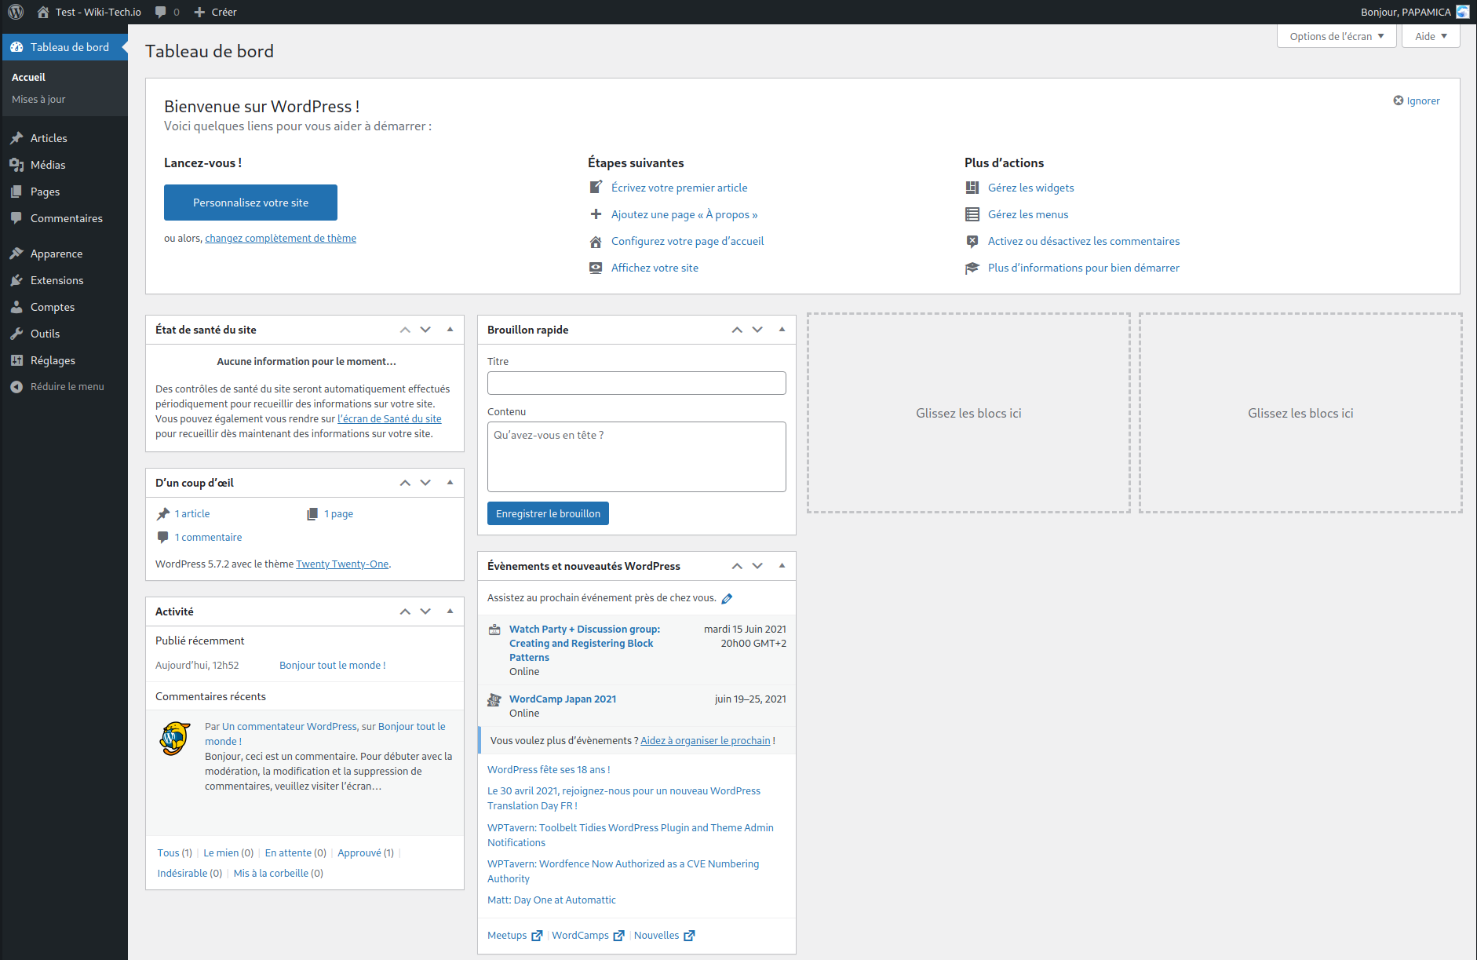Open the comments bubble in admin bar
The image size is (1477, 960).
(166, 12)
